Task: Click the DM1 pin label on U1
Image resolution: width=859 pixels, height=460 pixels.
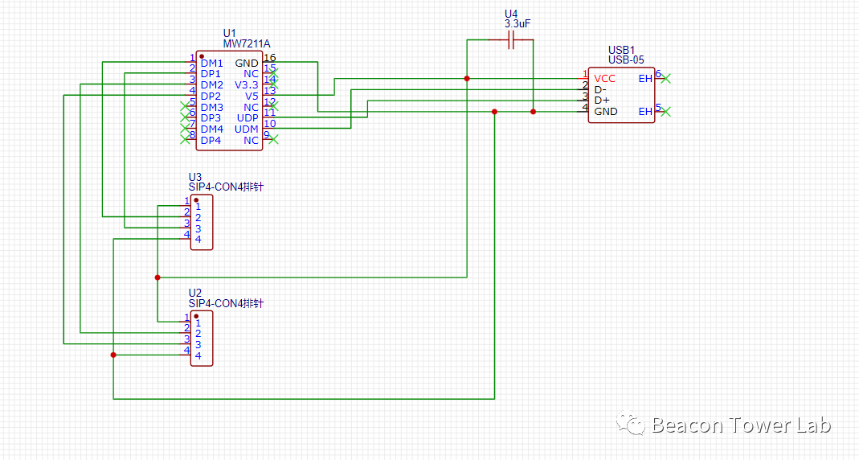Action: [x=211, y=63]
